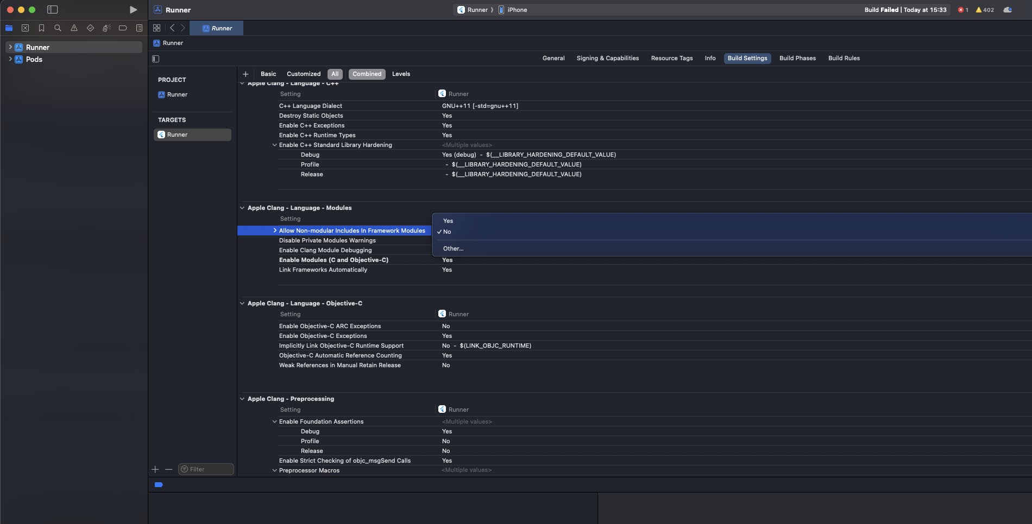Open the Find navigator magnifier icon
The width and height of the screenshot is (1032, 524).
[x=58, y=28]
